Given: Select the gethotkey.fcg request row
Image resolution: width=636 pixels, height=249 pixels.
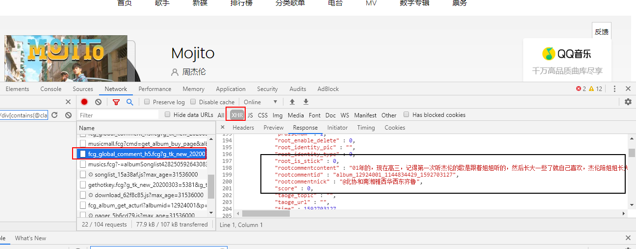Looking at the screenshot, I should (143, 184).
